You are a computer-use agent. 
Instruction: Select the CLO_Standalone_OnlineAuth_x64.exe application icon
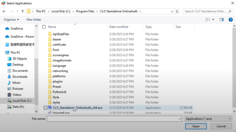pyautogui.click(x=50, y=108)
